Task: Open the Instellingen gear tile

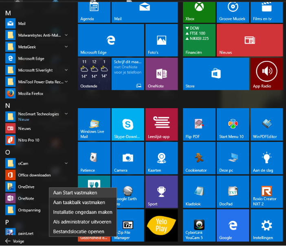Action: [266, 225]
